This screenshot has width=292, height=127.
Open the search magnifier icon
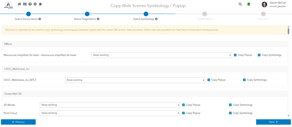pyautogui.click(x=240, y=4)
